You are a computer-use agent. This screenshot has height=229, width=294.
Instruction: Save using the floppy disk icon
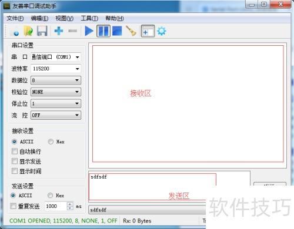pos(42,31)
